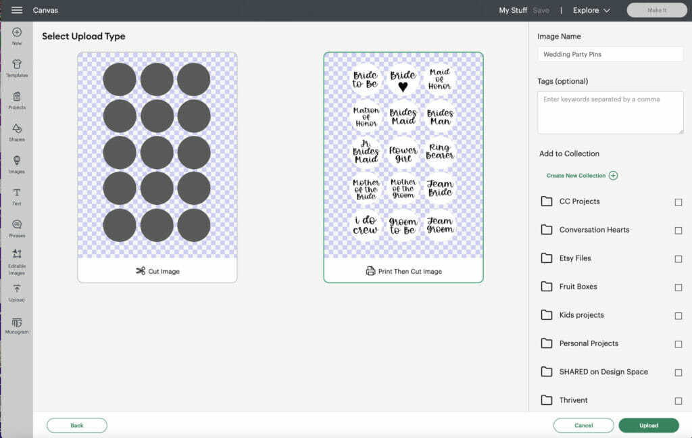
Task: Expand the Explore machine dropdown
Action: pyautogui.click(x=591, y=10)
